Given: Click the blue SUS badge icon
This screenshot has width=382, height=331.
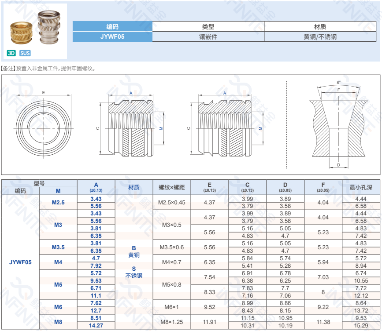Looking at the screenshot, I should (25, 53).
